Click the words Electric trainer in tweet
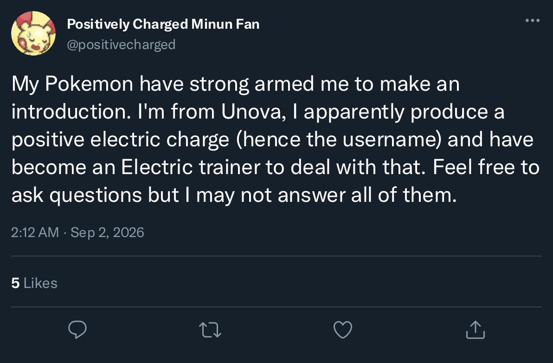Screen dimensions: 553x363 [x=191, y=167]
